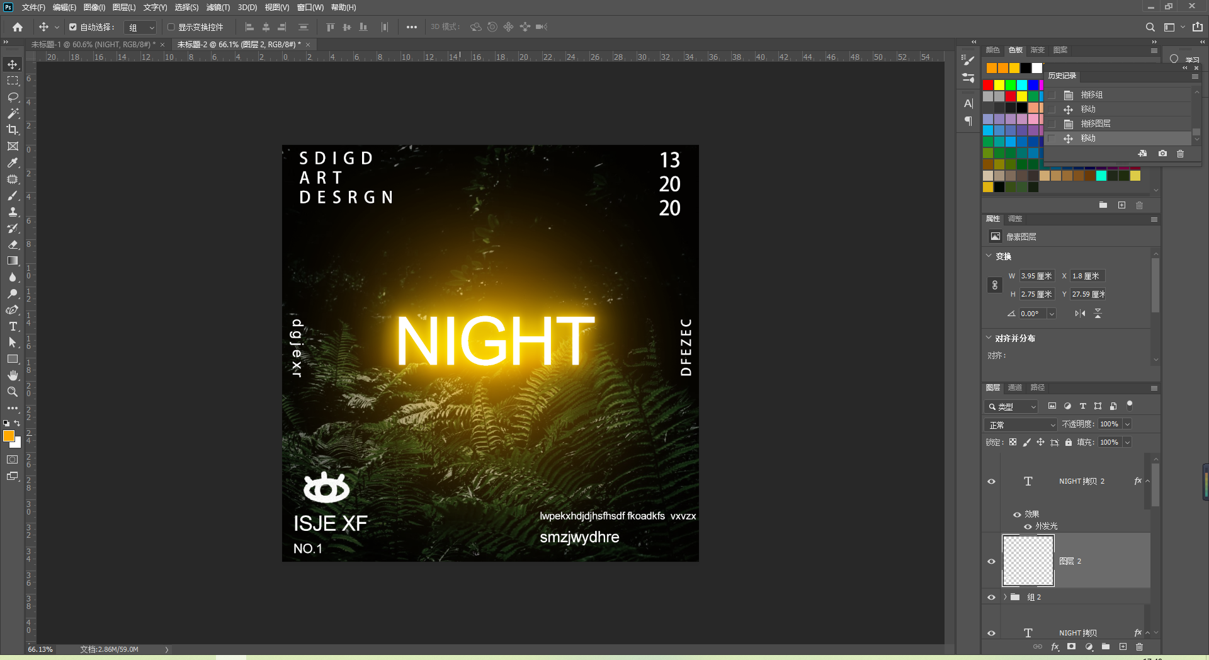The image size is (1209, 660).
Task: Open the auto-select 组 dropdown
Action: 140,28
